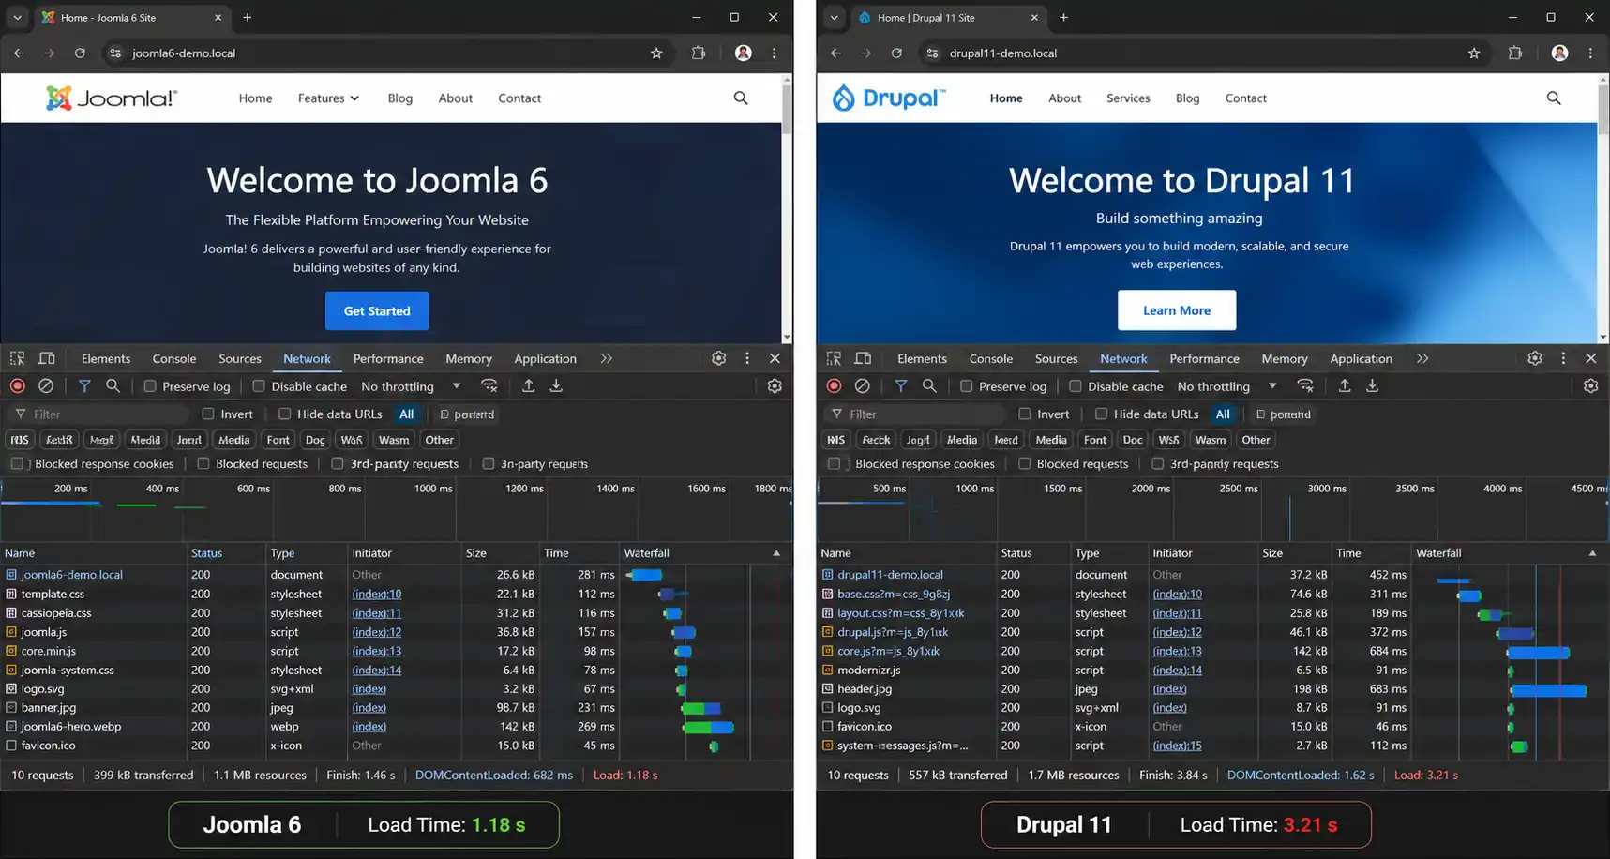This screenshot has height=859, width=1610.
Task: Toggle device toolbar in Drupal DevTools
Action: [864, 358]
